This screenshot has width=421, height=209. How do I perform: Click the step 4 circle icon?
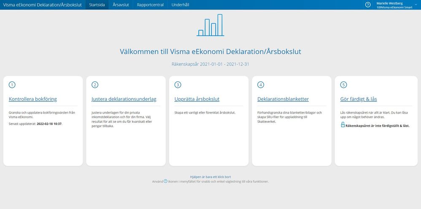point(261,85)
